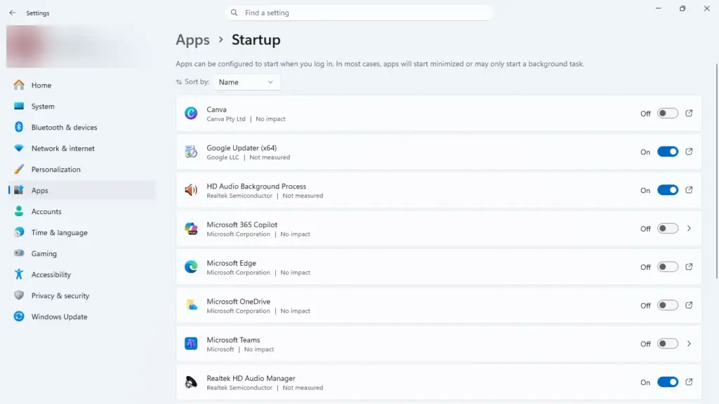Open Windows Update section

[x=81, y=316]
